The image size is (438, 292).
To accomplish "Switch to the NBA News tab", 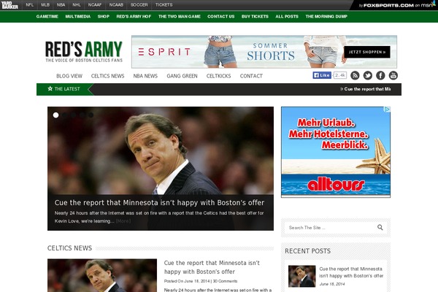I will (145, 76).
